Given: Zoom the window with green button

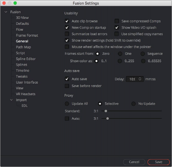Looking at the screenshot, I should [15, 3].
